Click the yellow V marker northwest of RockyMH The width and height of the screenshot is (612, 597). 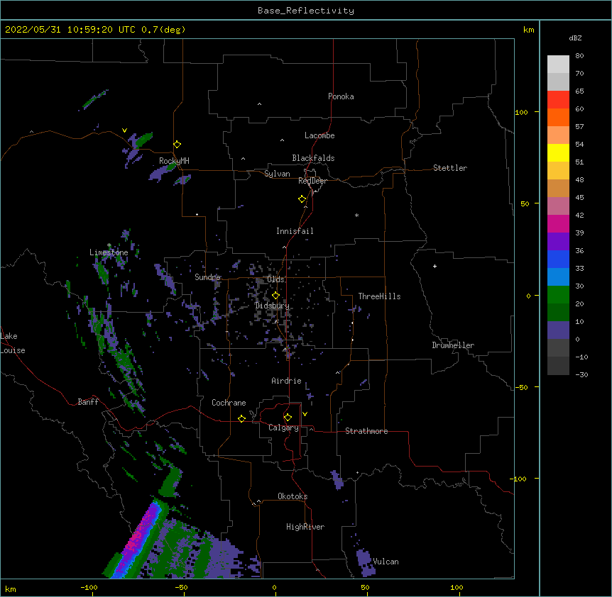click(x=124, y=130)
